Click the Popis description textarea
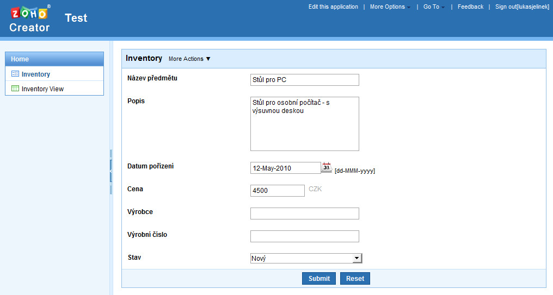This screenshot has width=553, height=295. [304, 123]
